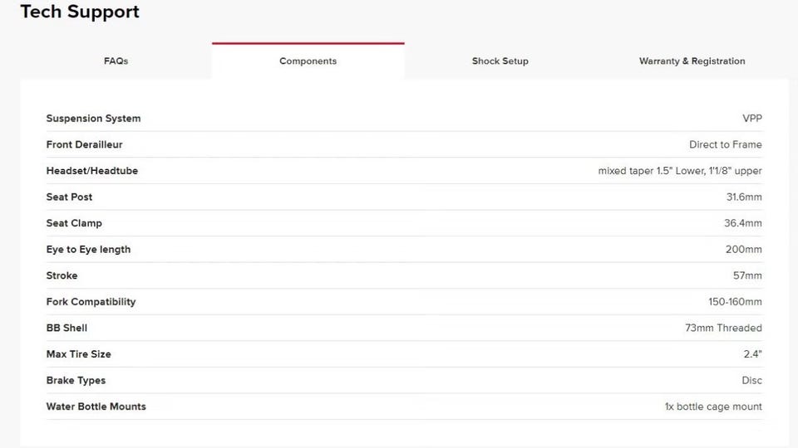Image resolution: width=798 pixels, height=448 pixels.
Task: Click the 2.4" value
Action: (x=753, y=354)
